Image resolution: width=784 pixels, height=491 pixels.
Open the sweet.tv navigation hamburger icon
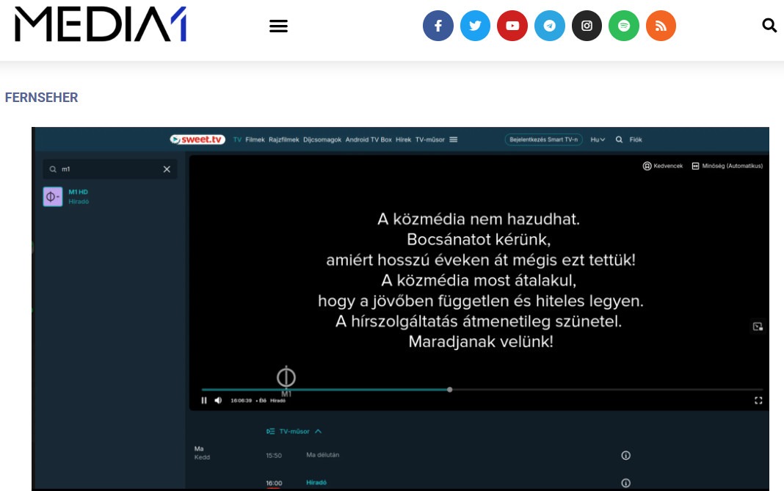click(454, 140)
